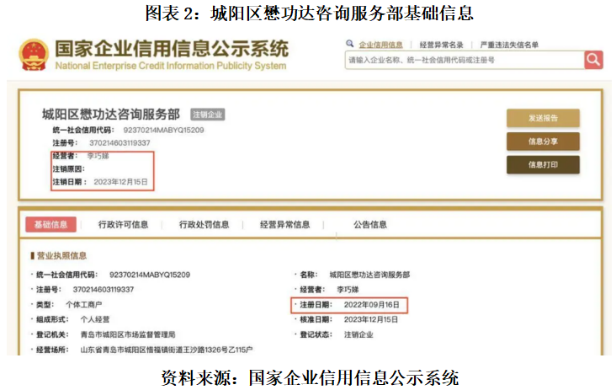The width and height of the screenshot is (616, 390).
Task: Click the company name 城阳区懋功达咨询服务部 heading
Action: click(111, 115)
